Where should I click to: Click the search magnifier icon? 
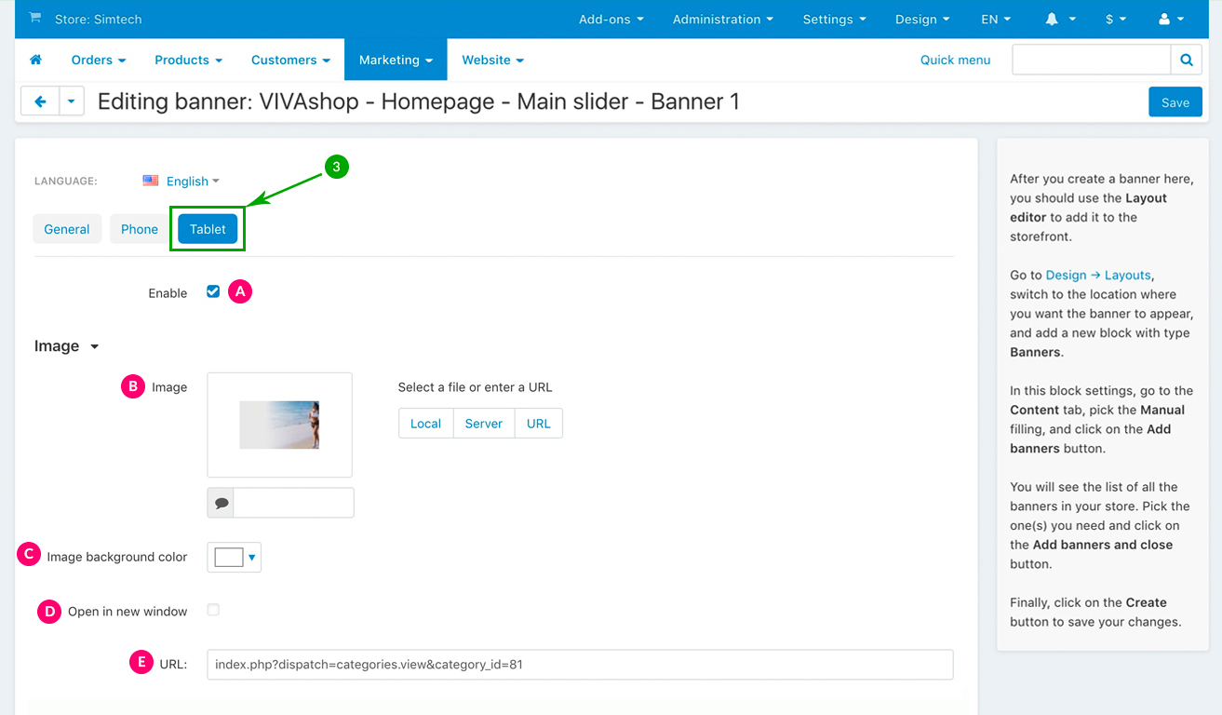(x=1186, y=60)
